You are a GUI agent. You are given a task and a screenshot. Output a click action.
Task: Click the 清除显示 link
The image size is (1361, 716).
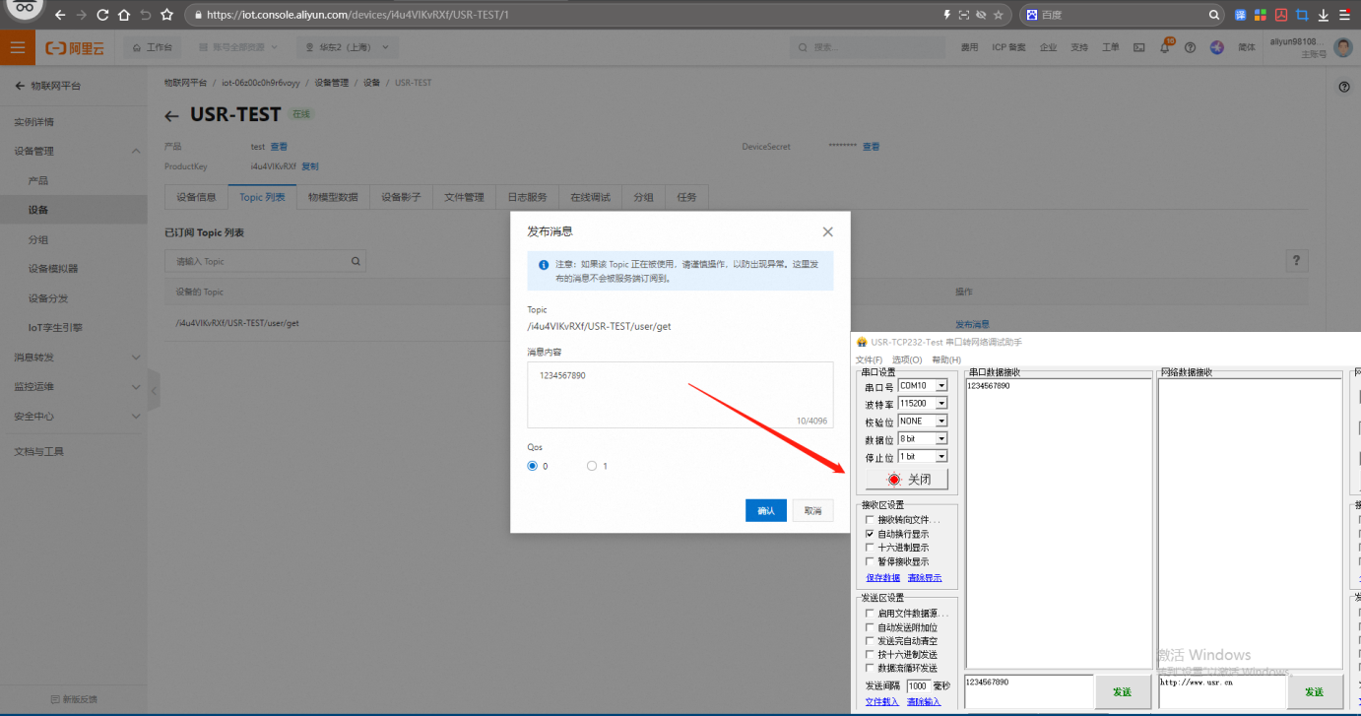tap(924, 578)
